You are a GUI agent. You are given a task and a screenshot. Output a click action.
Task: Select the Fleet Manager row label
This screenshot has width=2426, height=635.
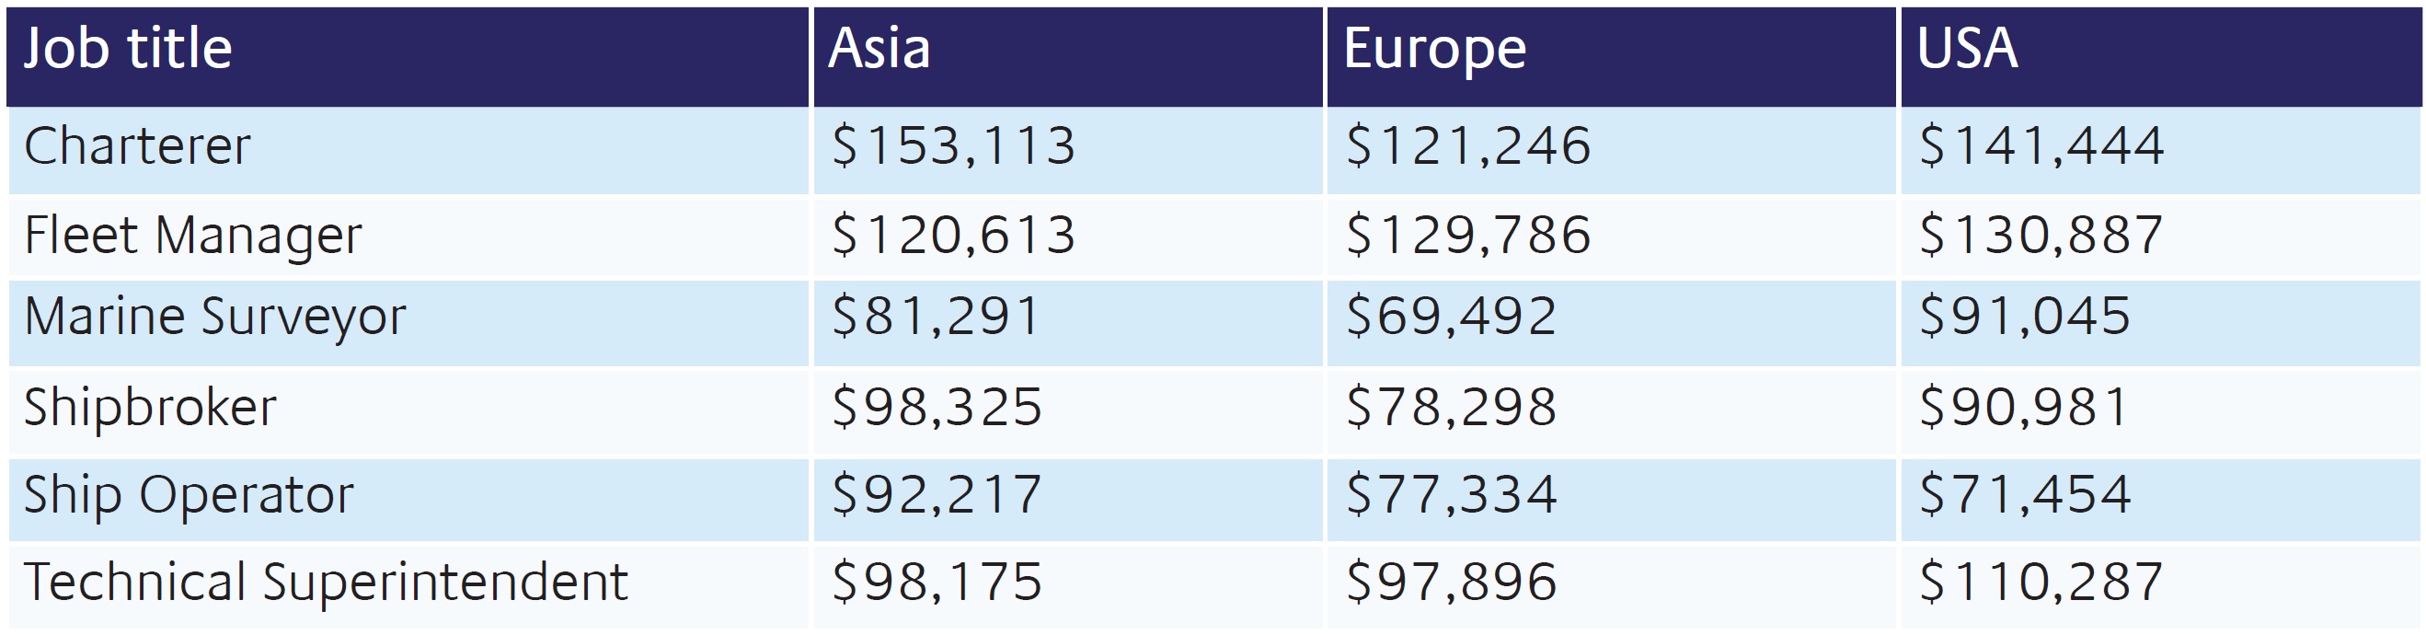tap(193, 236)
